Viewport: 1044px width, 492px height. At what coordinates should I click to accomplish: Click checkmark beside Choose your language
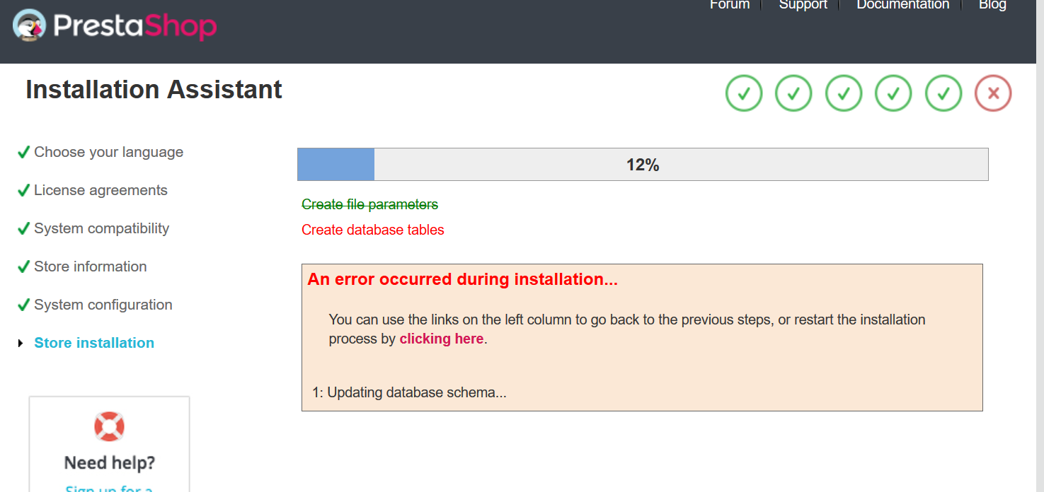(x=23, y=151)
